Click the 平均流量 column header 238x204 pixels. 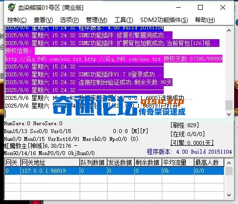click(178, 162)
